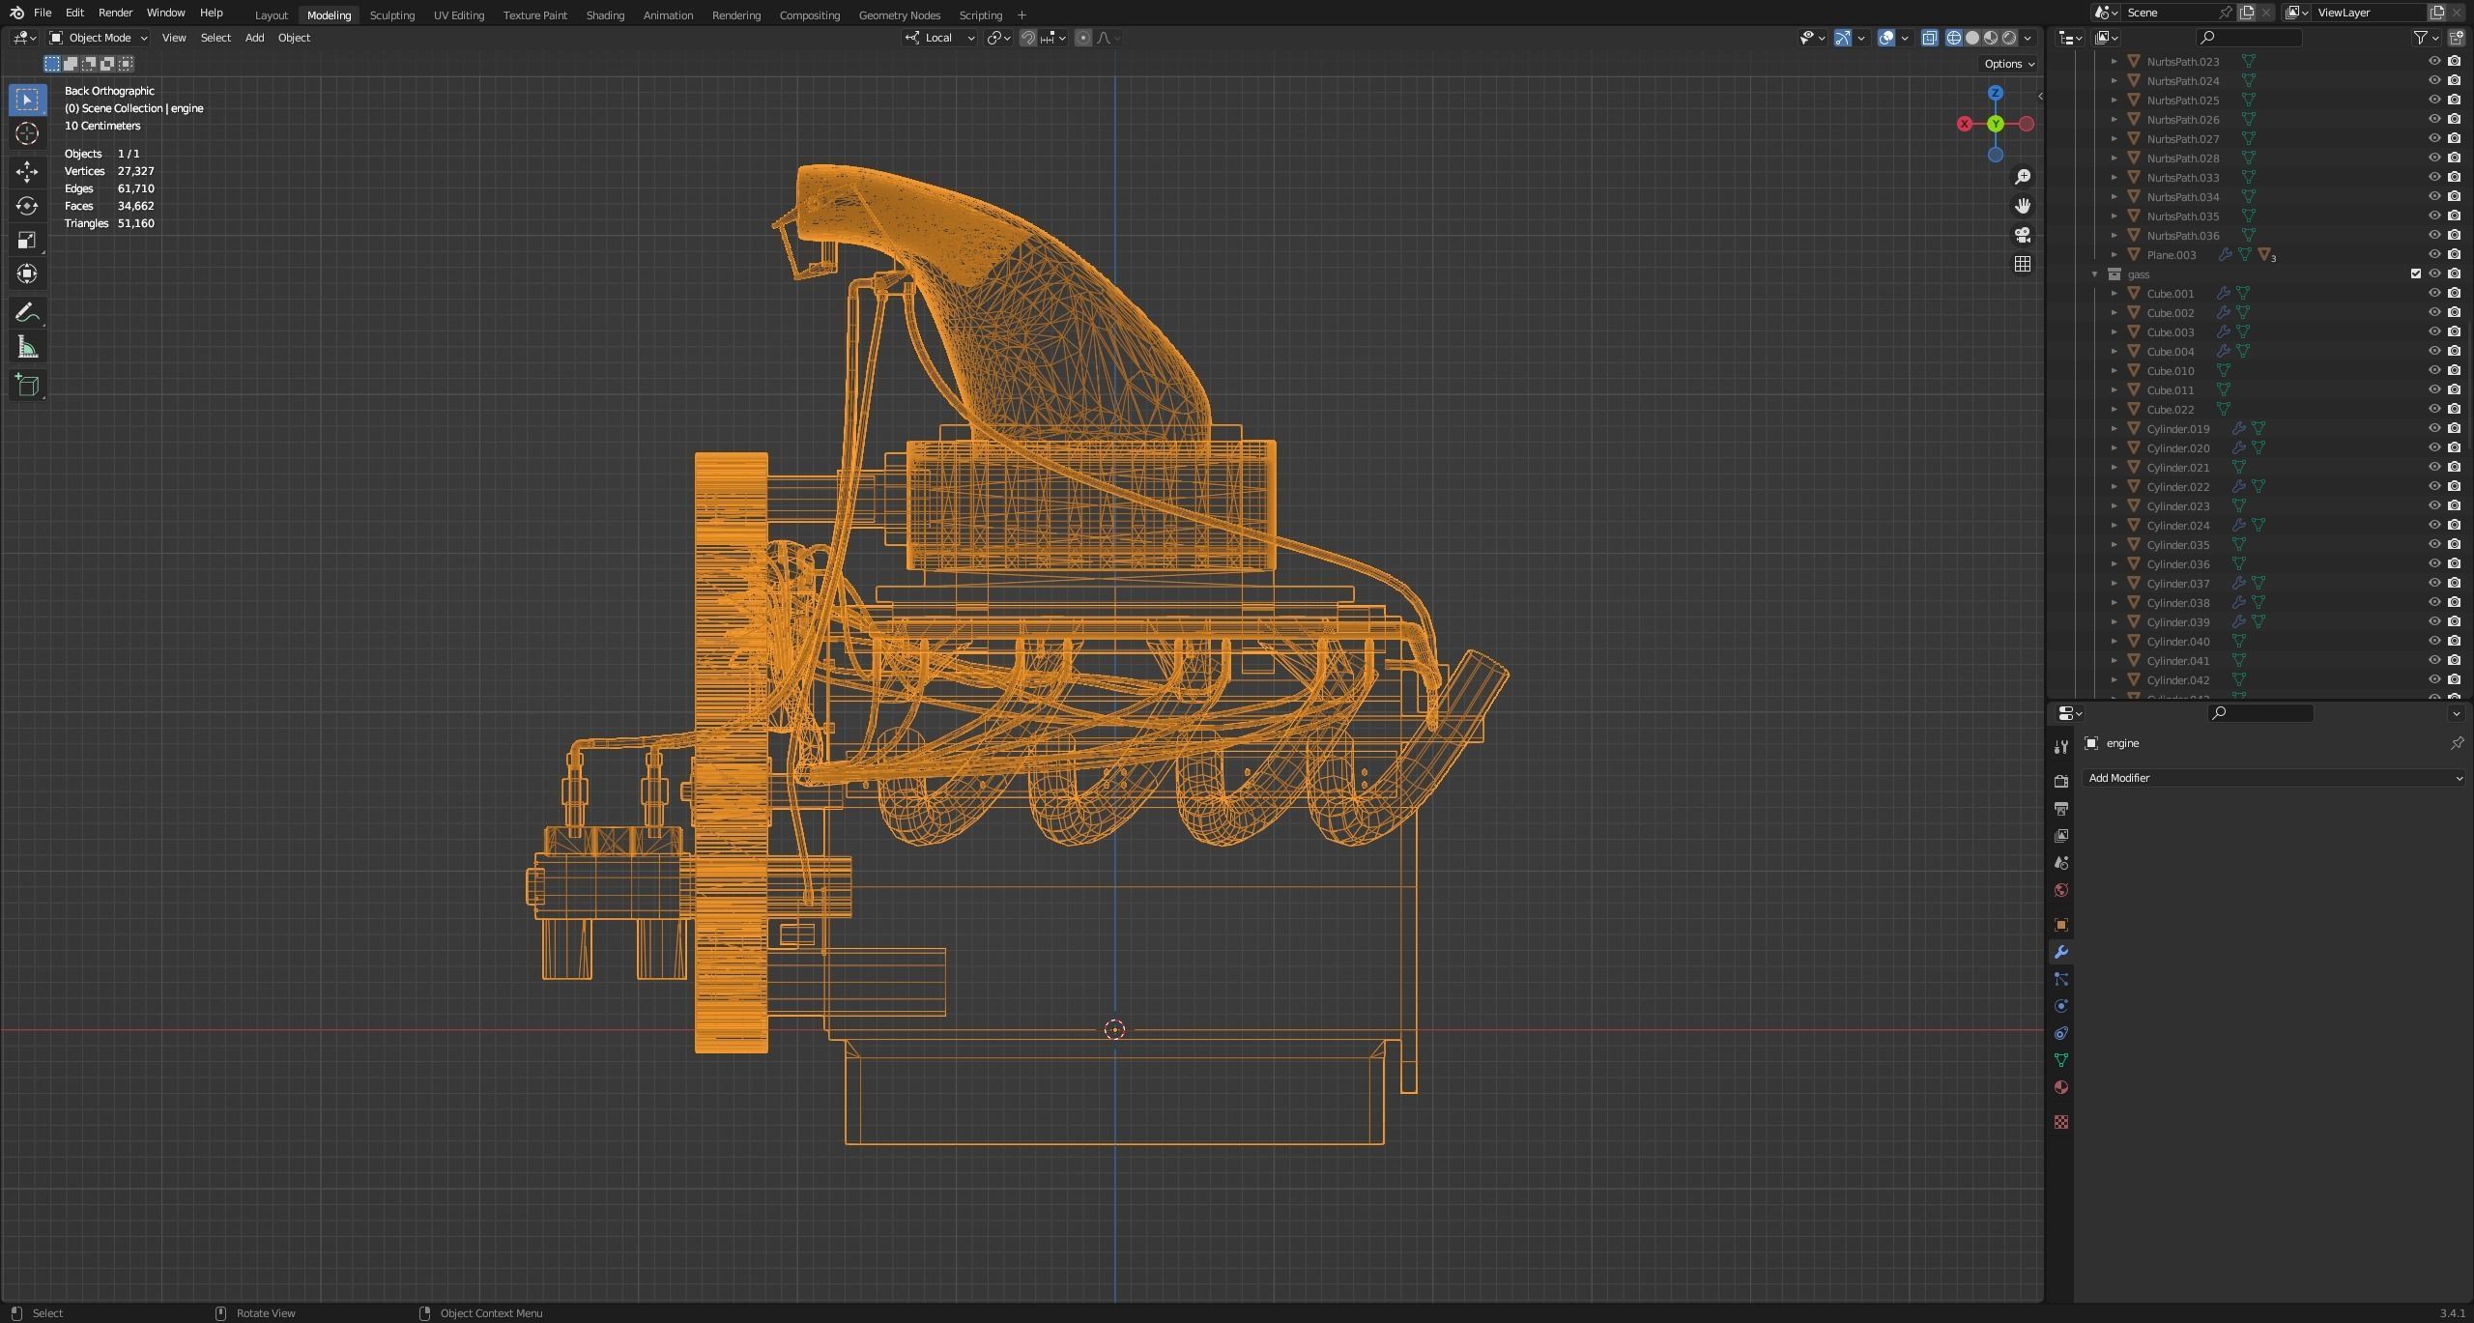The width and height of the screenshot is (2474, 1323).
Task: Open the Object Constraints properties tab
Action: click(x=2060, y=1033)
